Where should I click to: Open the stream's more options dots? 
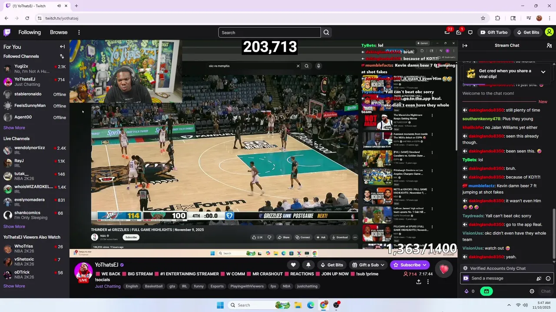(428, 282)
